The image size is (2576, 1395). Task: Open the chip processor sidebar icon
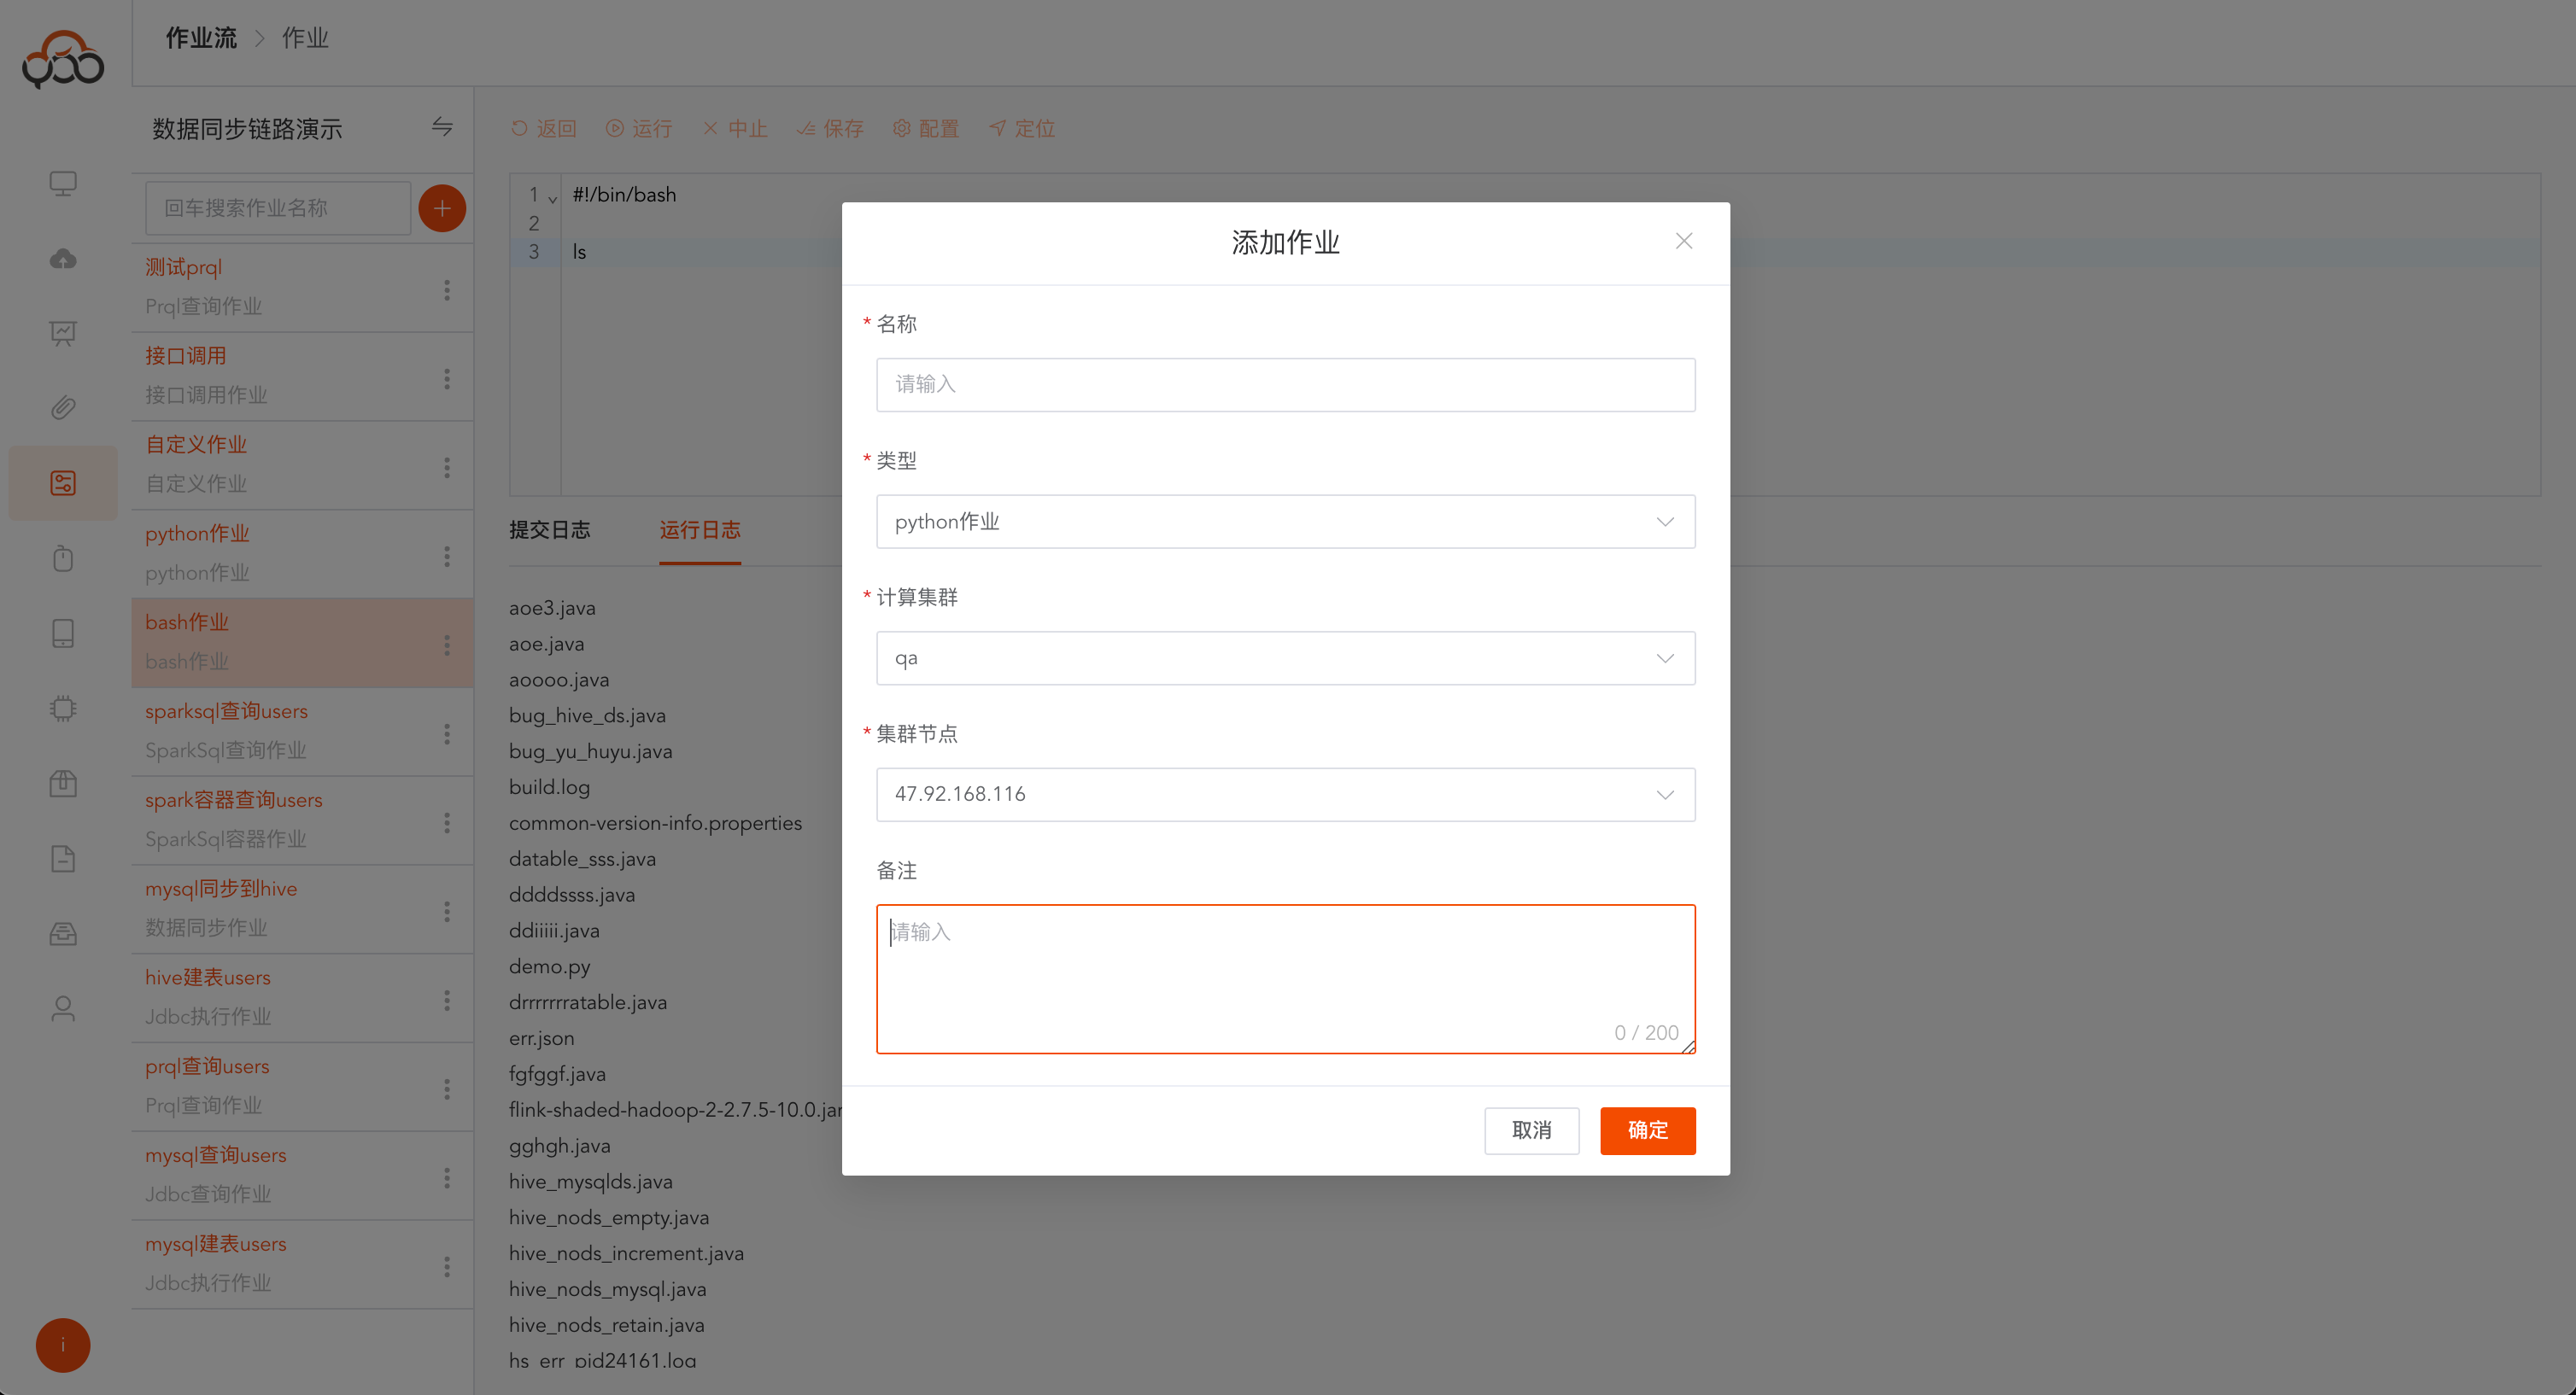(63, 709)
